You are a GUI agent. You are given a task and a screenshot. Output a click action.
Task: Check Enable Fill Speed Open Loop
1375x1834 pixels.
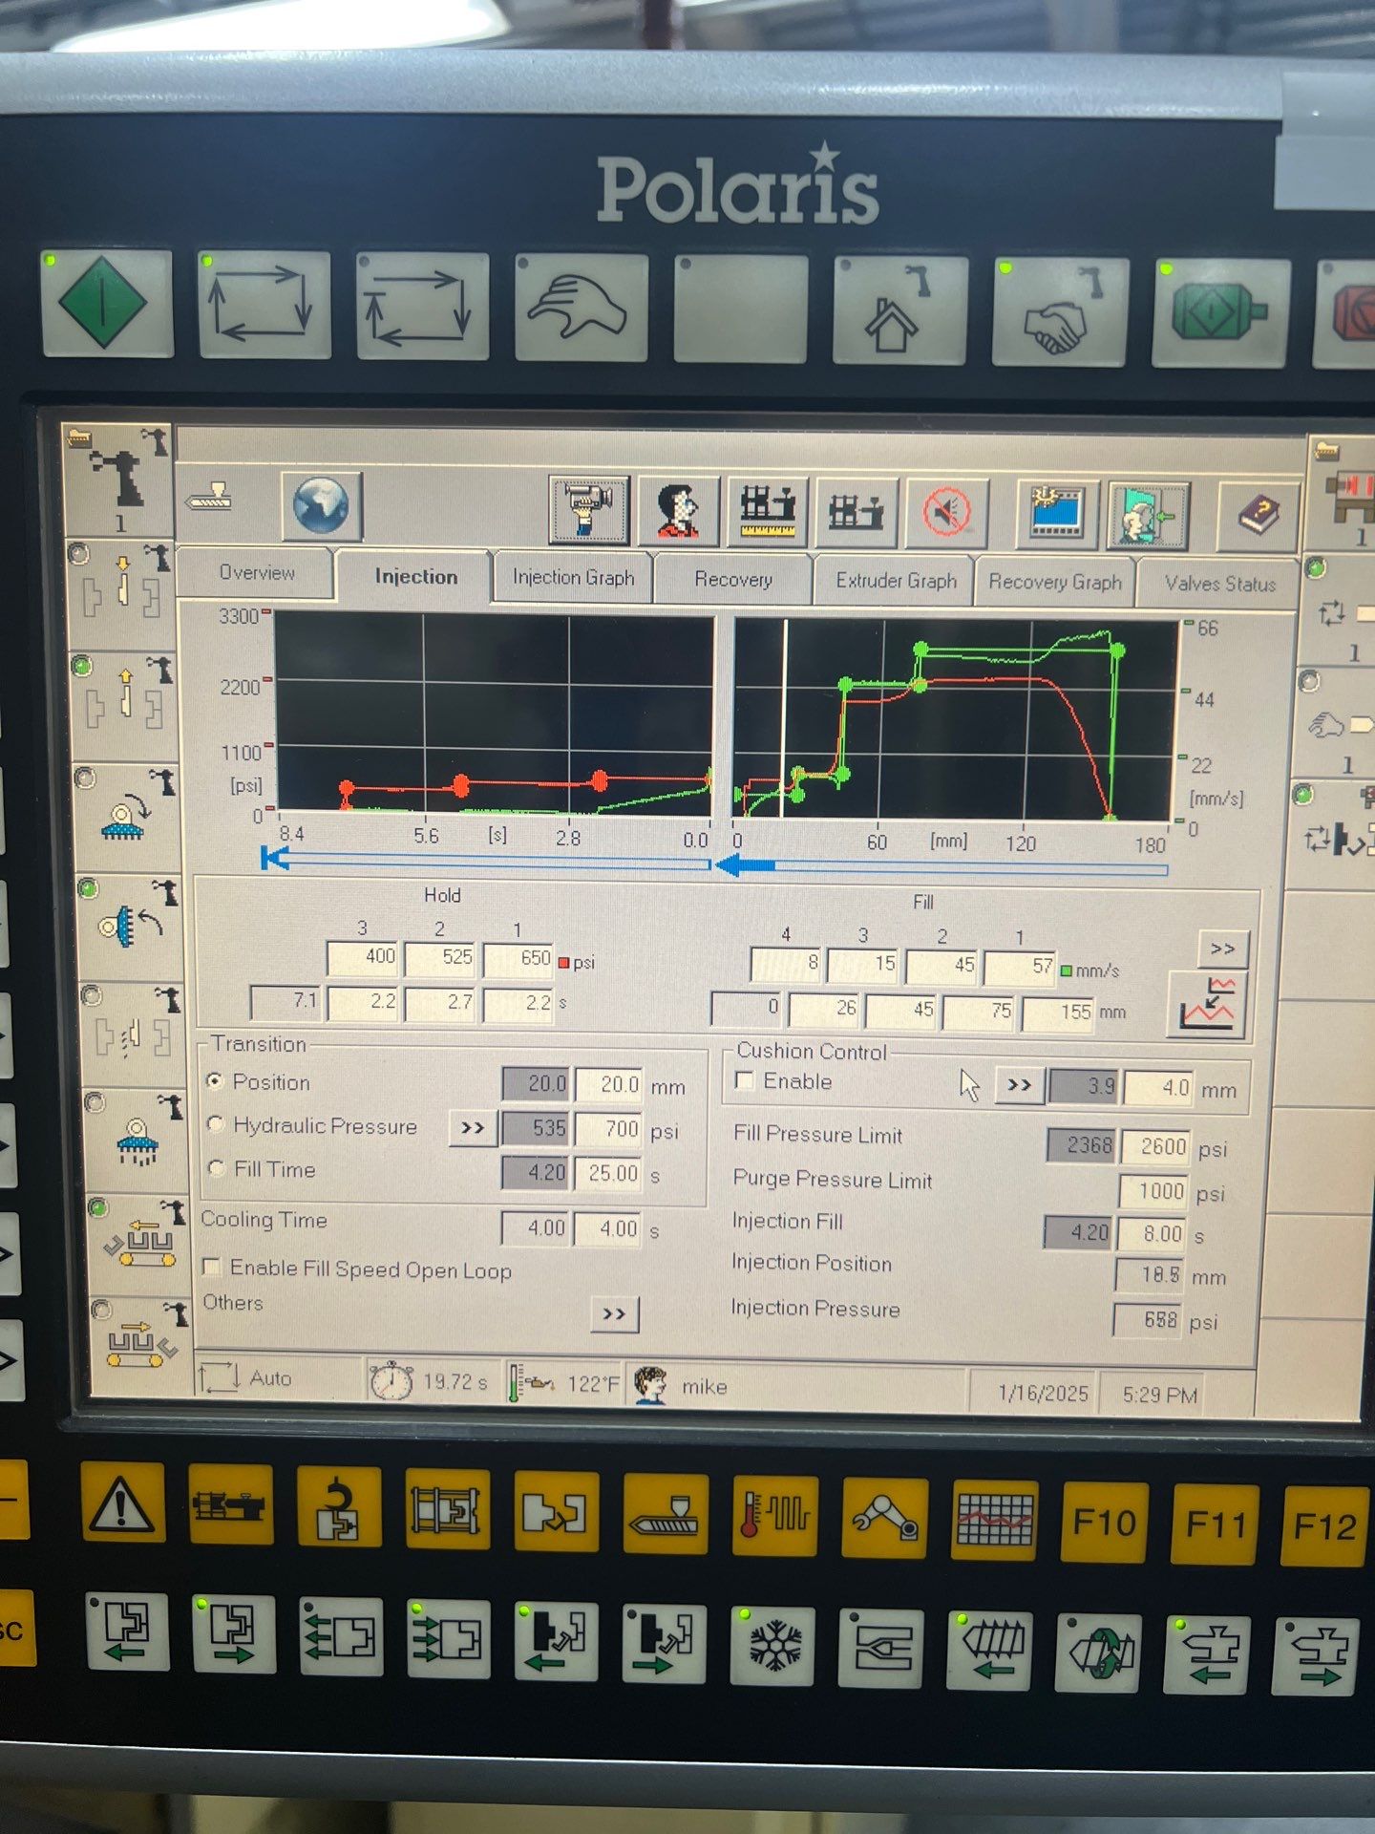(x=212, y=1267)
